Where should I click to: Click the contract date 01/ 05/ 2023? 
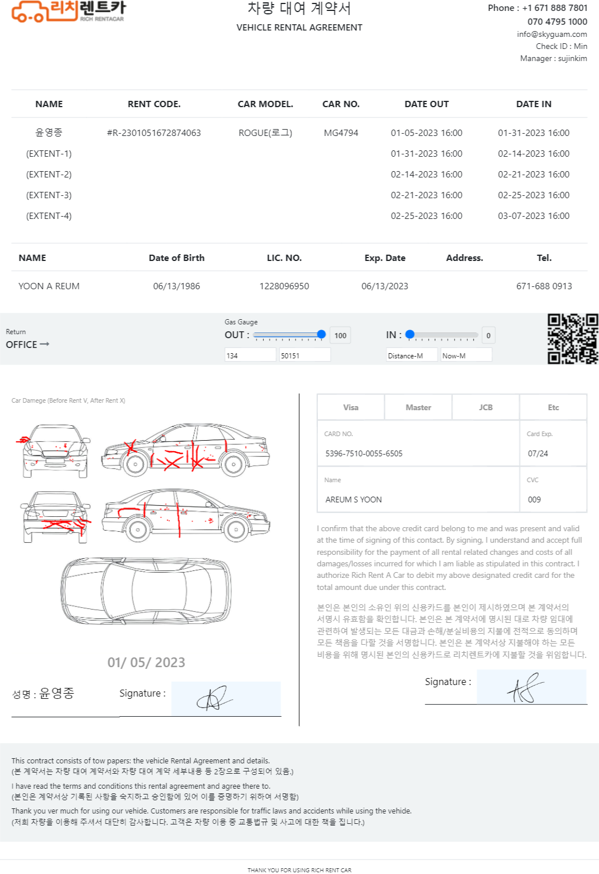pyautogui.click(x=146, y=662)
